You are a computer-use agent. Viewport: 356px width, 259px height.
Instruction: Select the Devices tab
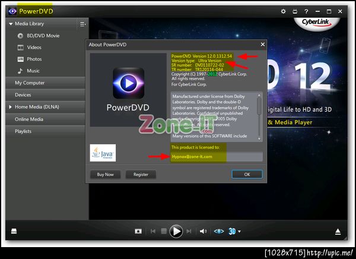pos(46,95)
